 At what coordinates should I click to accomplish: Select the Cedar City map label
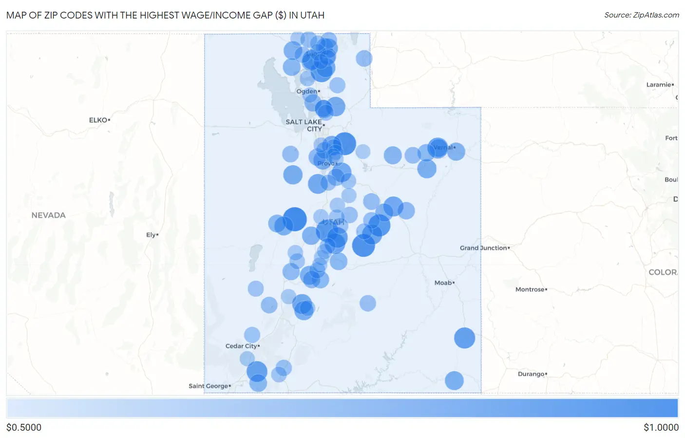[243, 346]
